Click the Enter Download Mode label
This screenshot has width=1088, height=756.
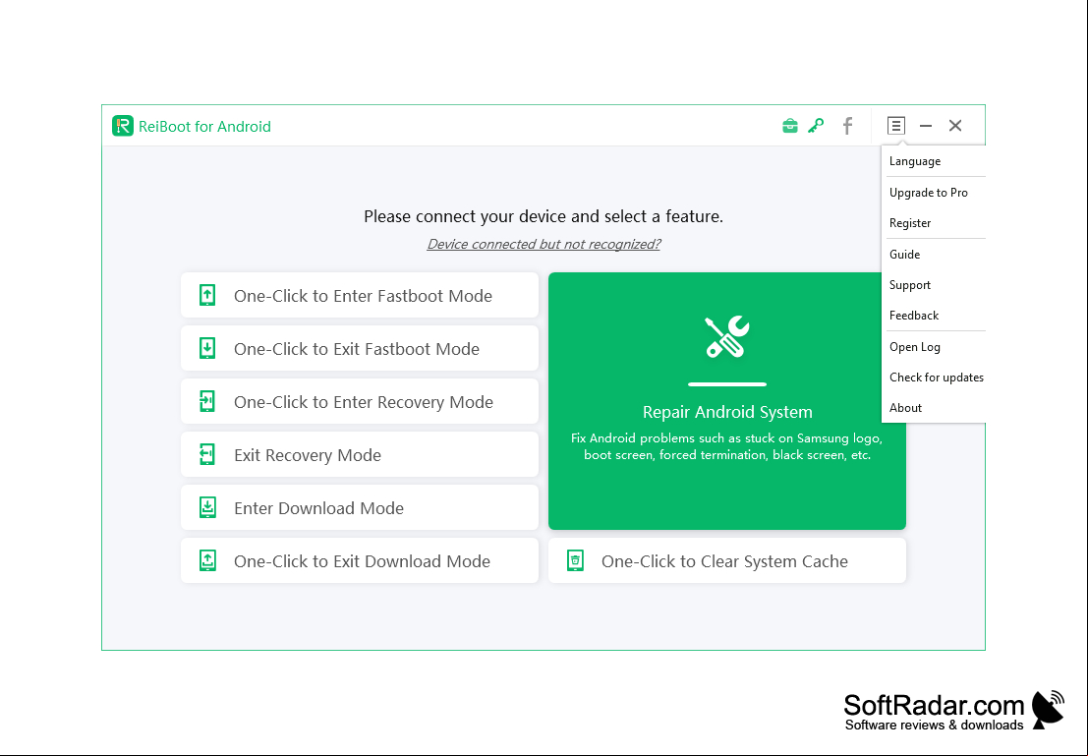[x=318, y=508]
